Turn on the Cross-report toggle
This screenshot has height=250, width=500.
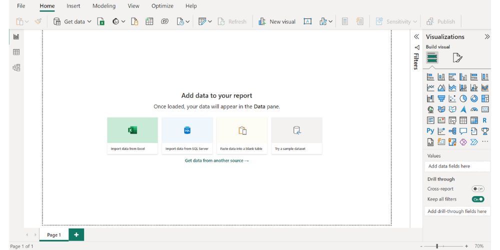pos(478,189)
